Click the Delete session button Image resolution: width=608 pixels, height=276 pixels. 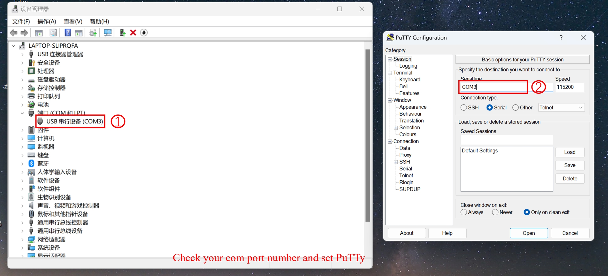(x=570, y=179)
